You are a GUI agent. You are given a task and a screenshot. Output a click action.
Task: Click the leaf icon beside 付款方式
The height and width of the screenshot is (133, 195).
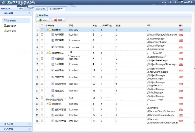(x=53, y=77)
